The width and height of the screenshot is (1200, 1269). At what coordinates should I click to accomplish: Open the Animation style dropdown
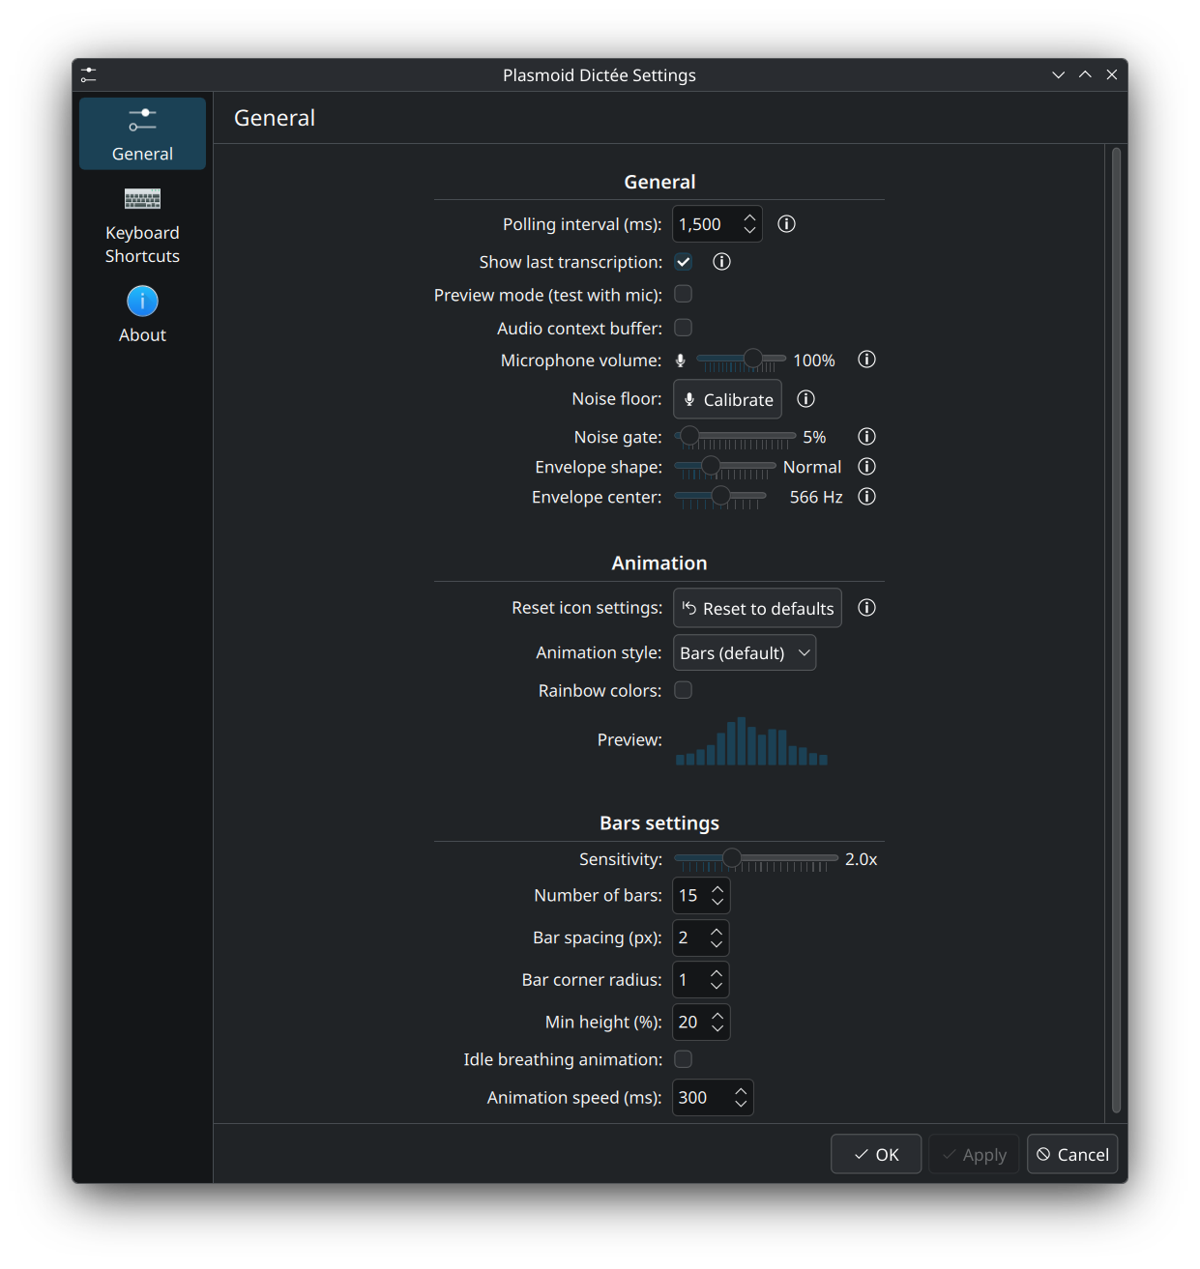745,653
